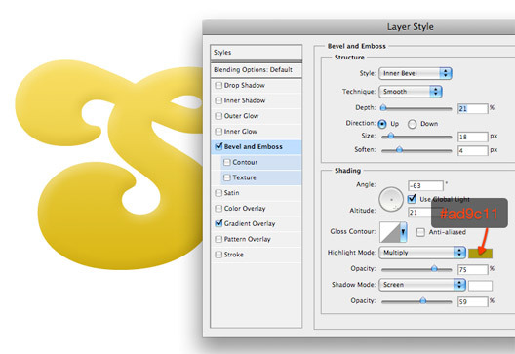Check the Color Overlay box
This screenshot has width=515, height=354.
click(218, 209)
